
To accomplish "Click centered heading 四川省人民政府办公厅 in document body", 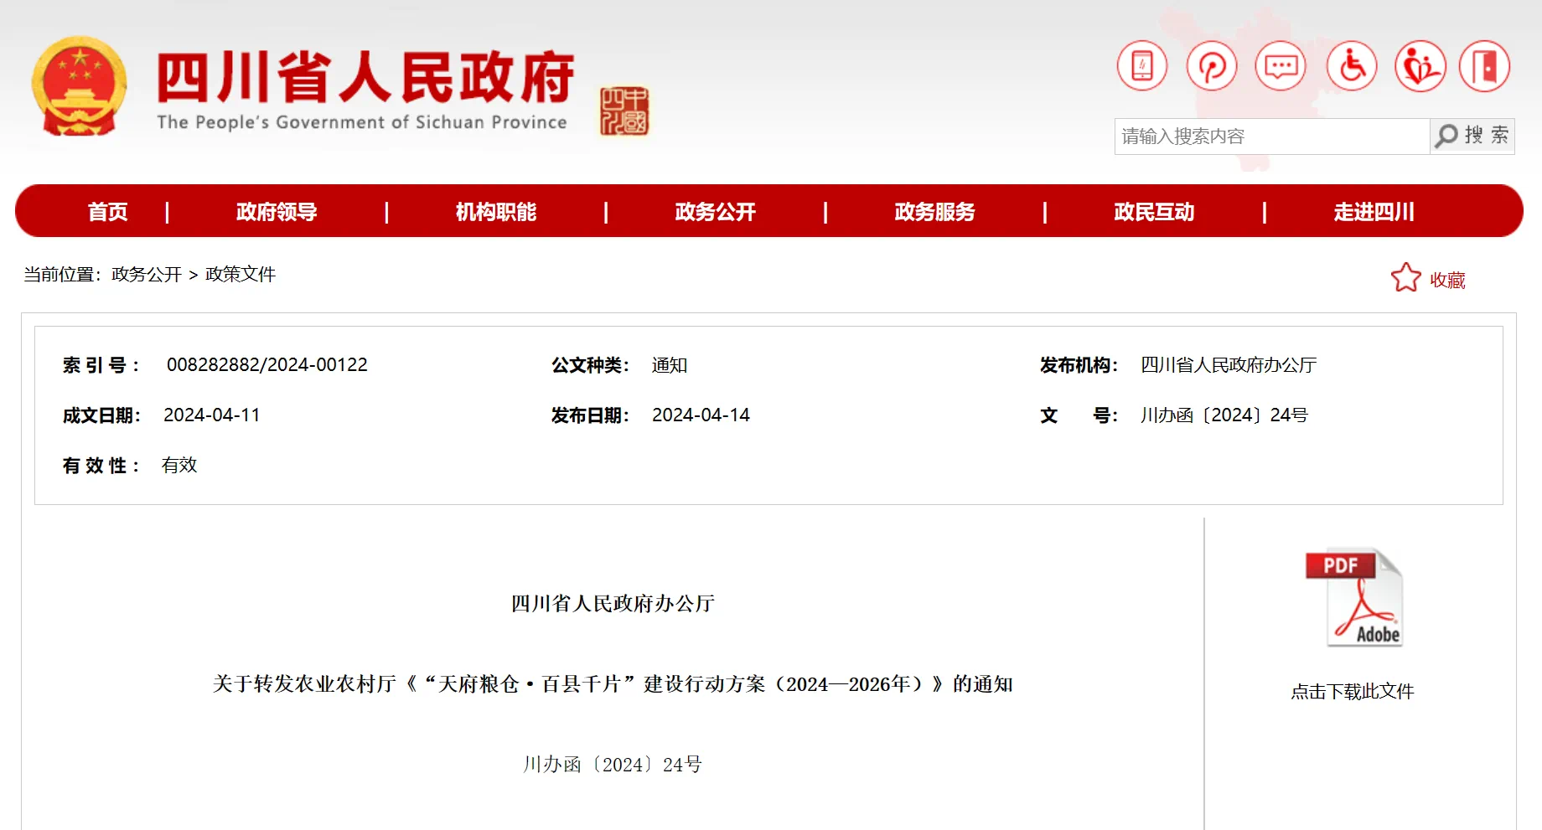I will pyautogui.click(x=613, y=604).
